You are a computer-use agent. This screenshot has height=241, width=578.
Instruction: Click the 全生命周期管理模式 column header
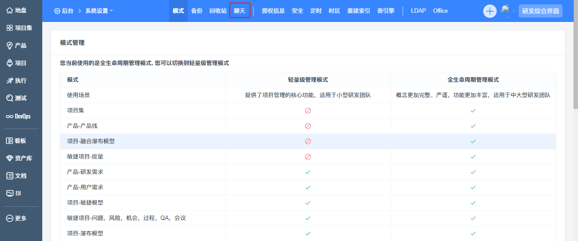473,80
